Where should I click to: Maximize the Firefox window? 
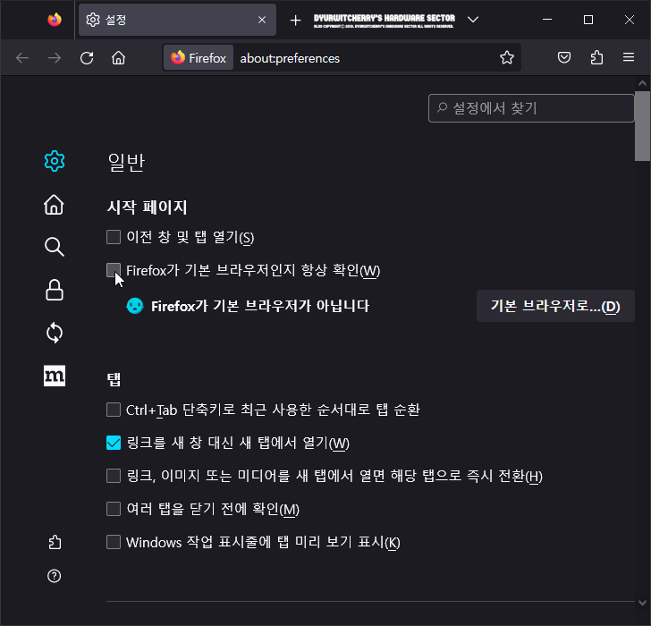click(588, 20)
